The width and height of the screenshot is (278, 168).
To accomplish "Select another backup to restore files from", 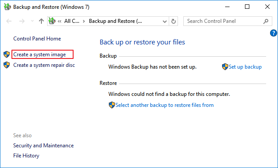I will [164, 105].
